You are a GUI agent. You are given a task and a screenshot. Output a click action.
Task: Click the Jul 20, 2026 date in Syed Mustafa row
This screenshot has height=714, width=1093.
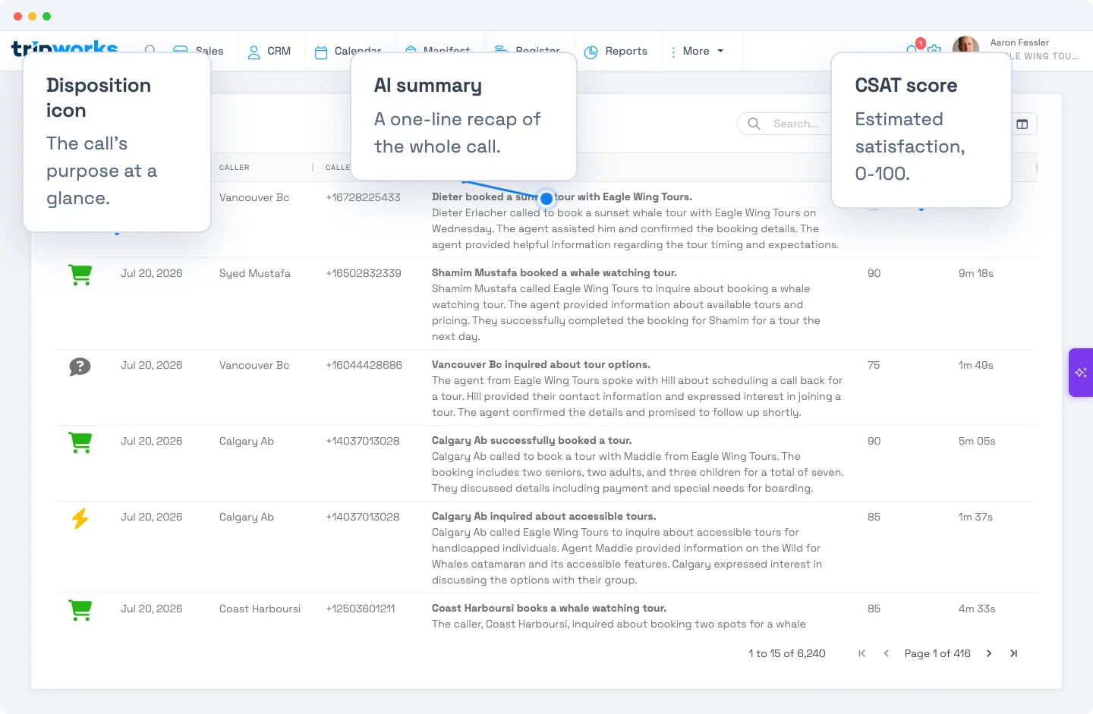152,273
